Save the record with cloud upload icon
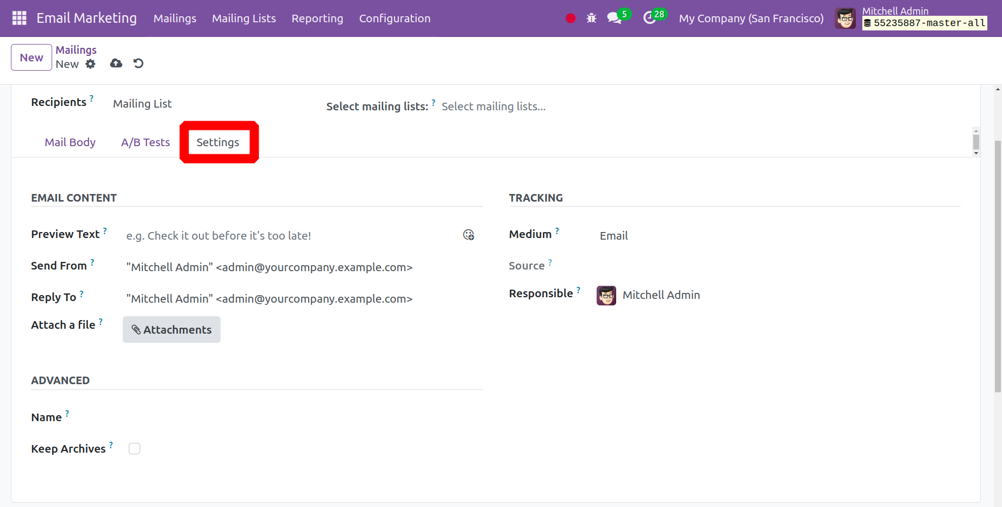Screen dimensions: 1002x507 (x=116, y=64)
